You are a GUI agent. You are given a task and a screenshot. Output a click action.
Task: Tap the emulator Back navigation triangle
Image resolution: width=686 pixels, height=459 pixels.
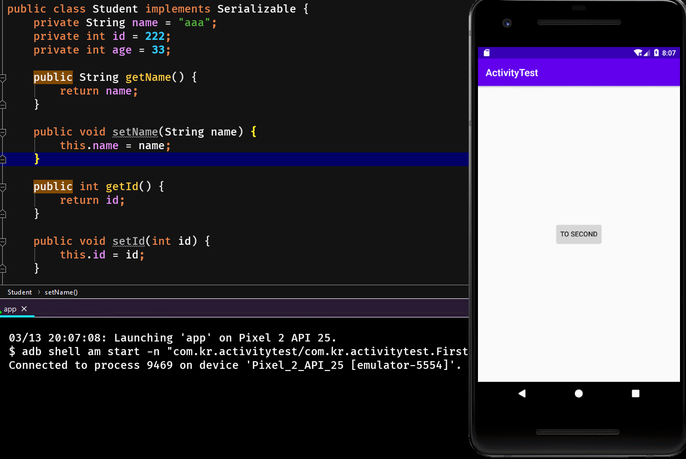tap(522, 393)
